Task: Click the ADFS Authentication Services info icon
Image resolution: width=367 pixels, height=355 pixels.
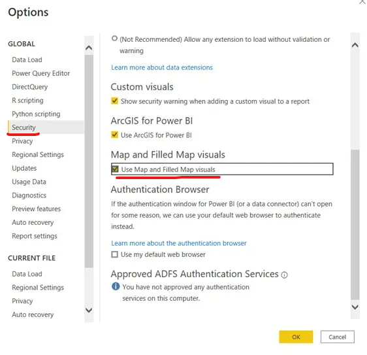Action: click(x=284, y=275)
